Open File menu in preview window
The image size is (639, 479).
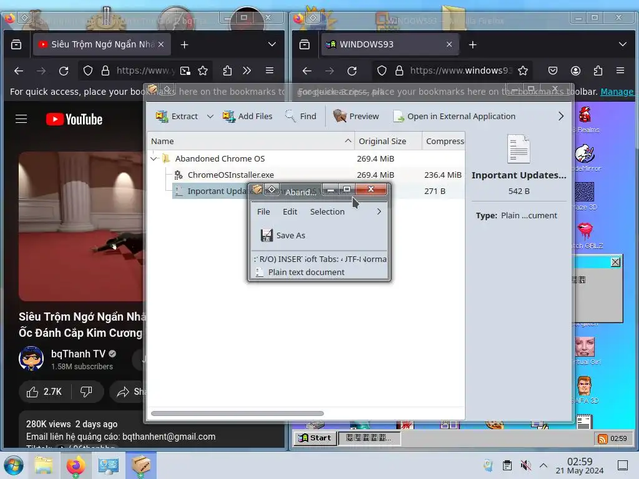[263, 212]
